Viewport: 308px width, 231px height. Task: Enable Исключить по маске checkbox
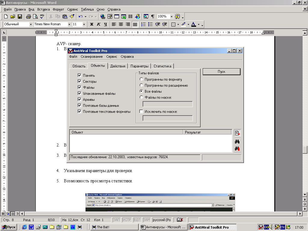(x=141, y=111)
